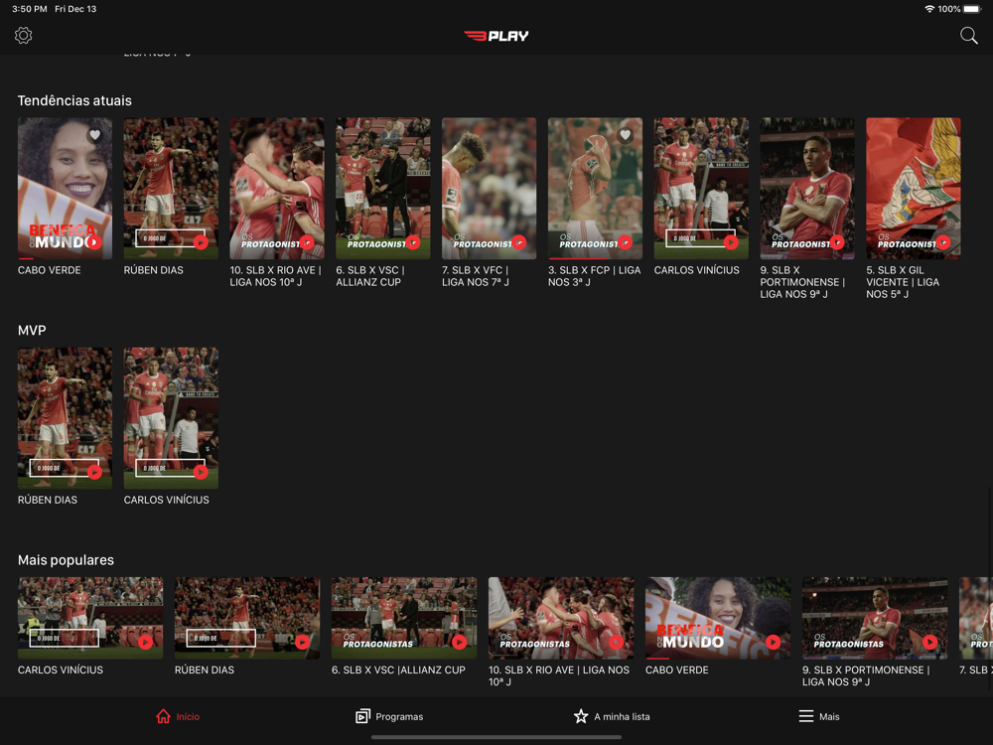Select title 6. SLB X VSC | ALLIANZ CUP in Tendências
This screenshot has width=993, height=745.
[370, 276]
